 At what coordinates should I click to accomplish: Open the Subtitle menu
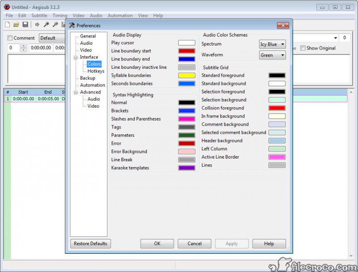coord(39,16)
